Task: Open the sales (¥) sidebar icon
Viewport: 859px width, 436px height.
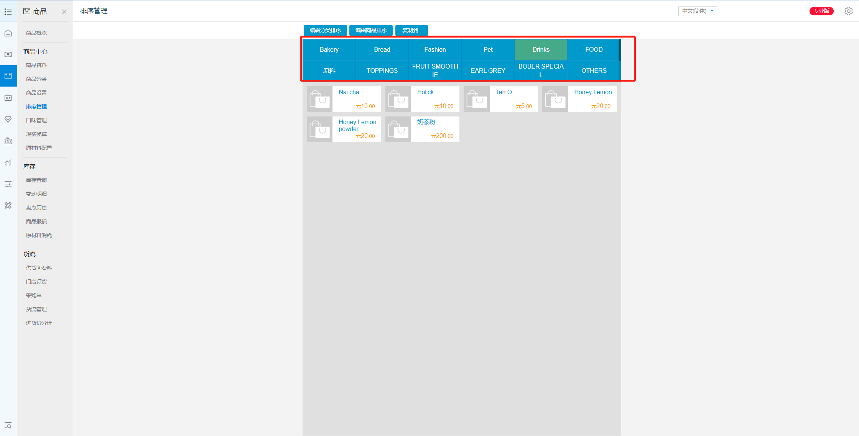Action: coord(8,54)
